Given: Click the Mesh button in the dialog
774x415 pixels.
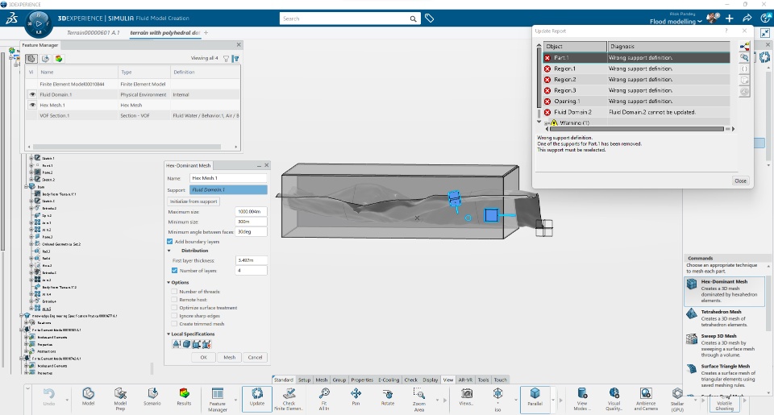Looking at the screenshot, I should (x=230, y=357).
